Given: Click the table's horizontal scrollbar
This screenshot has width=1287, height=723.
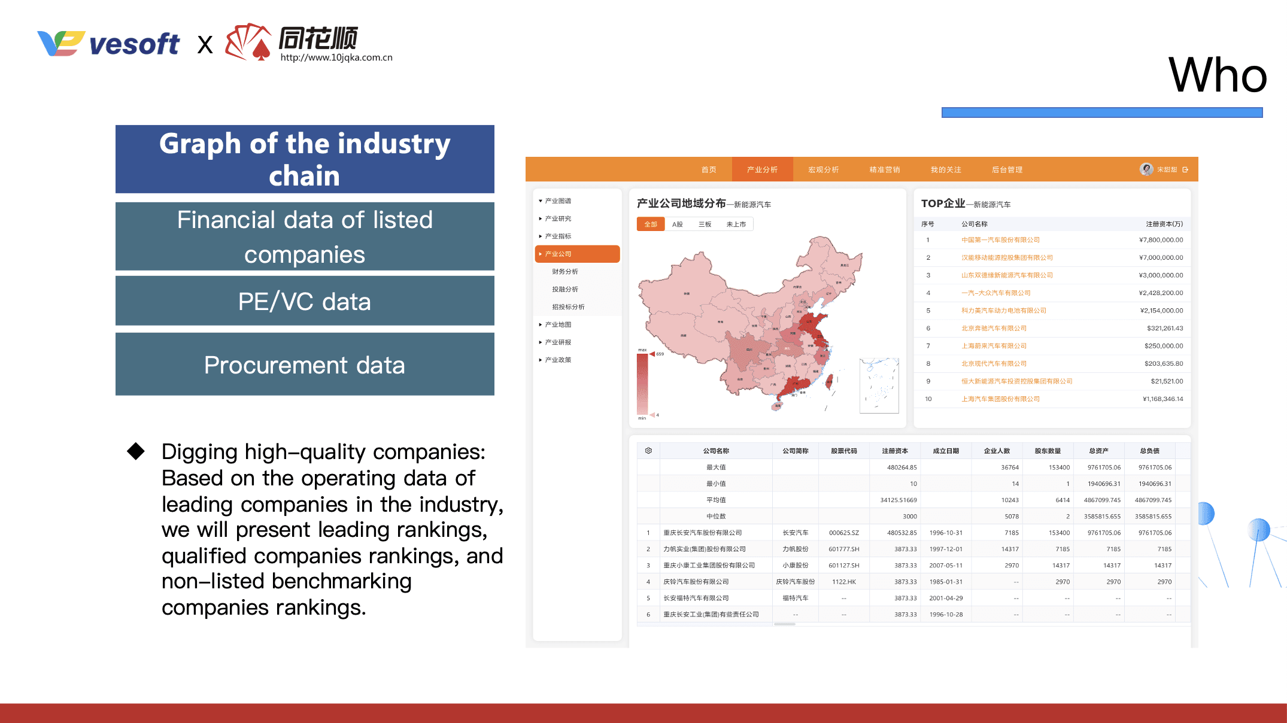Looking at the screenshot, I should pos(784,624).
